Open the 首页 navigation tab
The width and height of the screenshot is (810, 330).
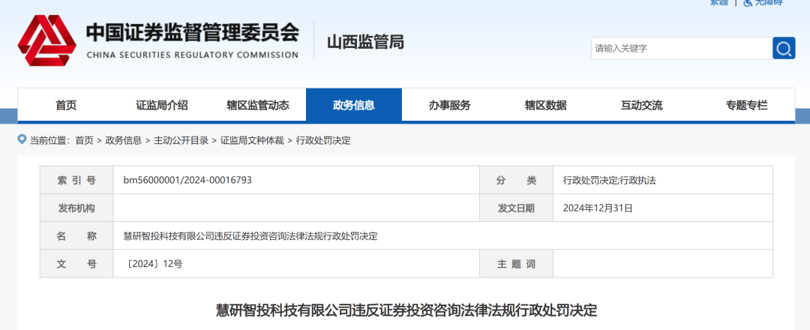[66, 105]
